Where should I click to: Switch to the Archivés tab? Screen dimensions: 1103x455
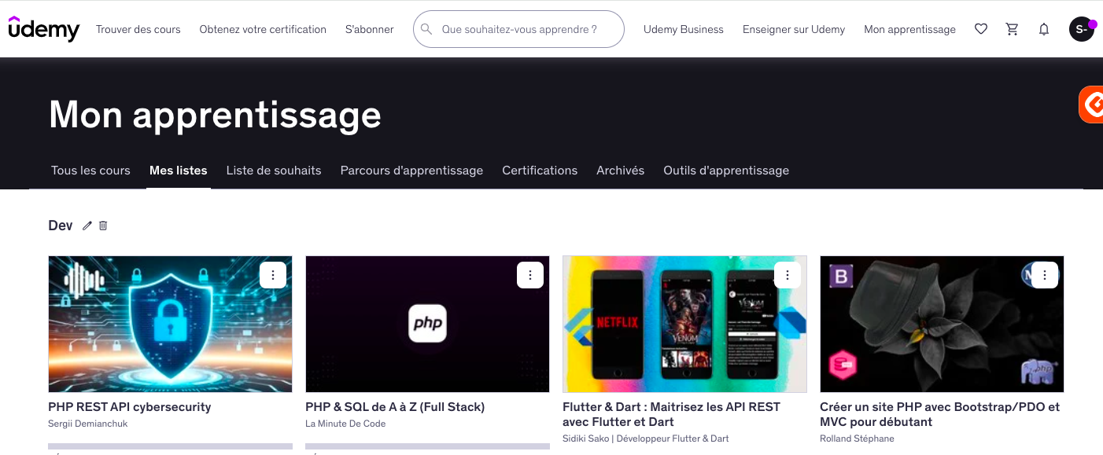point(621,171)
